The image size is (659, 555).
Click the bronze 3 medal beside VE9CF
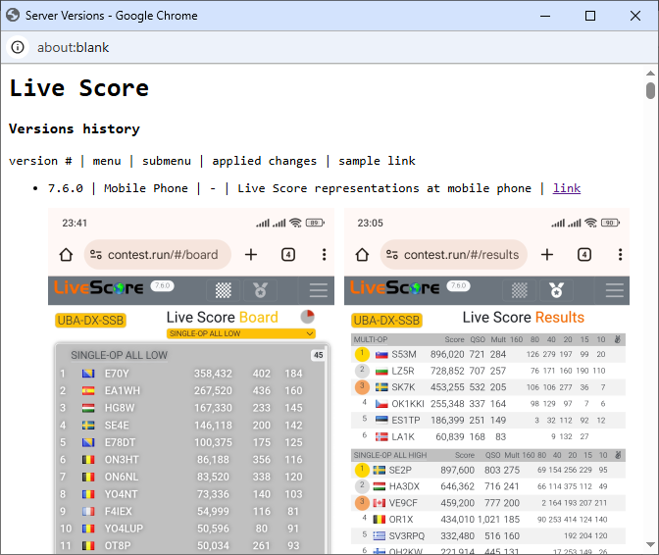click(362, 502)
